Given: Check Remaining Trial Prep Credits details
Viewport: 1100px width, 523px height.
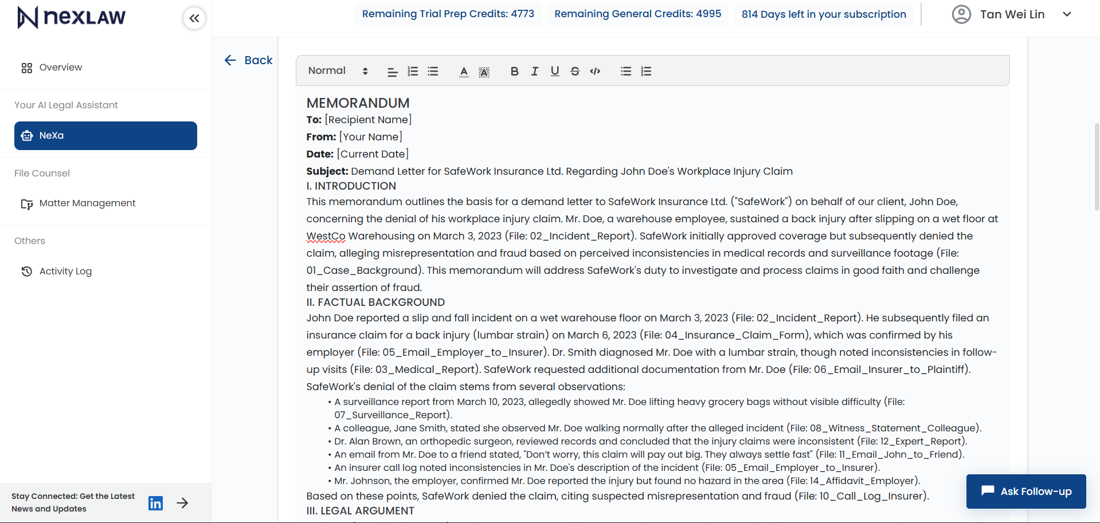Looking at the screenshot, I should point(448,13).
